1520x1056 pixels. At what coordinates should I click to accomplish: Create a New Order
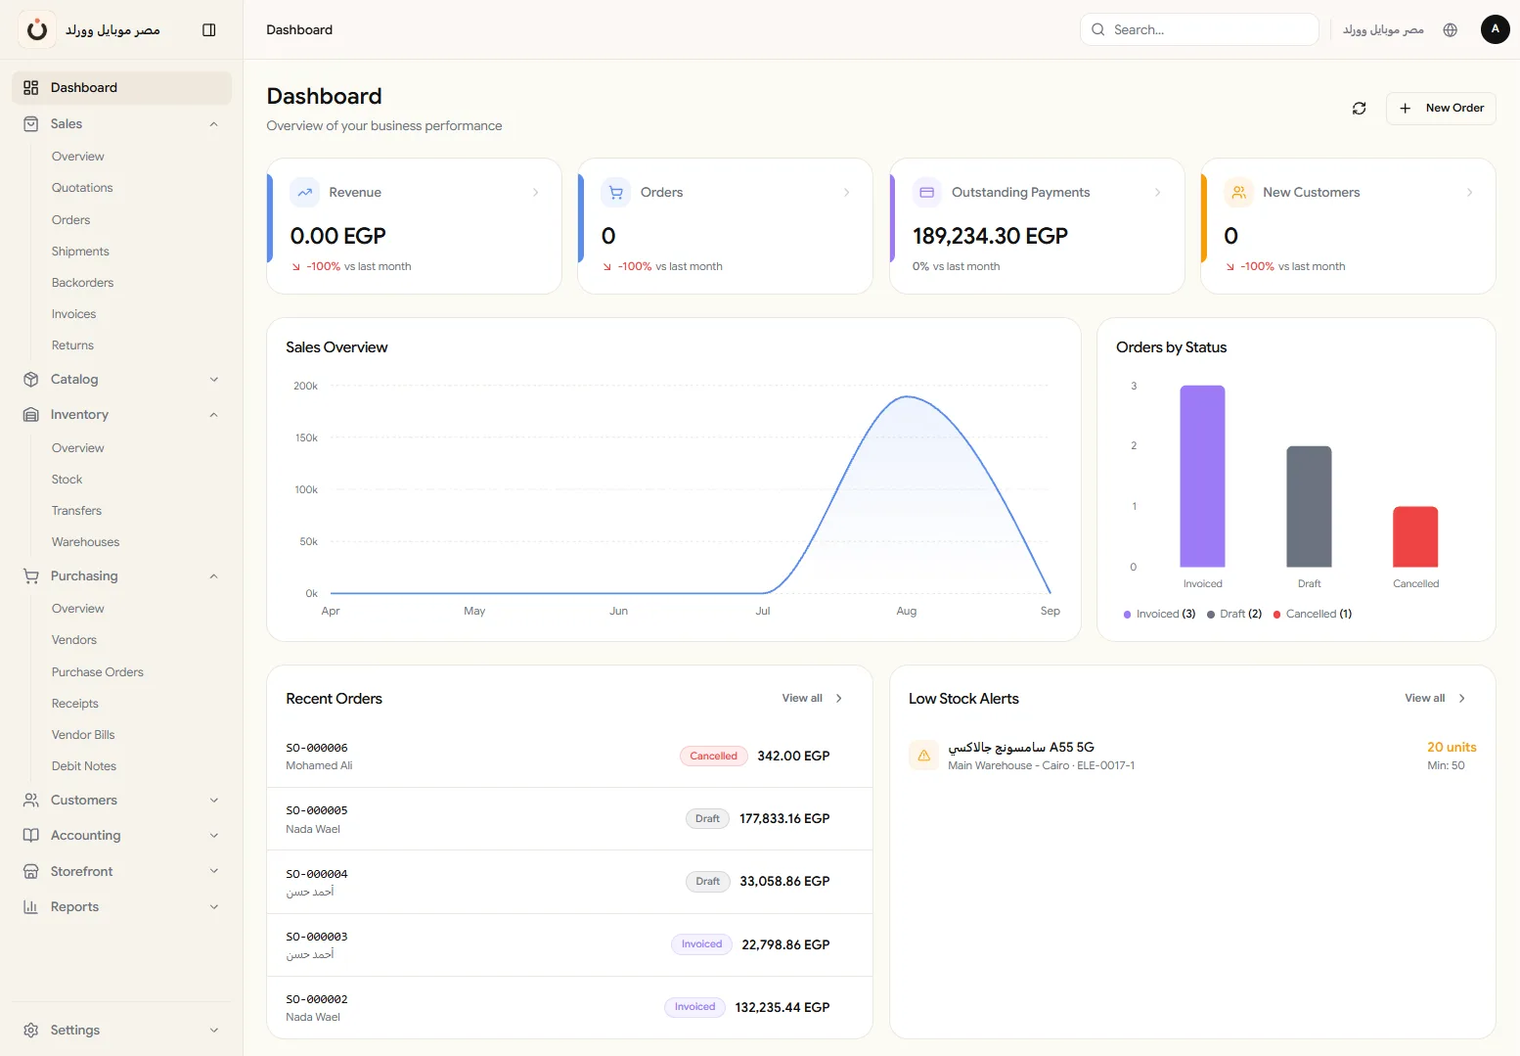(x=1441, y=109)
